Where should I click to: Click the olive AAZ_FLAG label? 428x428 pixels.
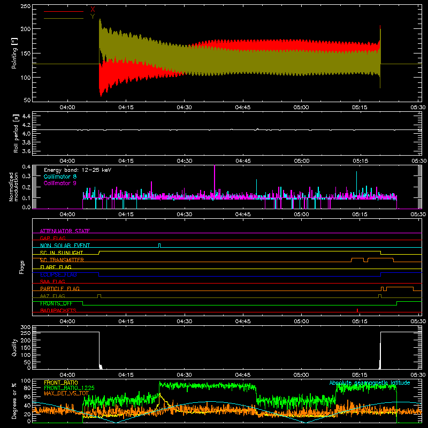click(52, 296)
